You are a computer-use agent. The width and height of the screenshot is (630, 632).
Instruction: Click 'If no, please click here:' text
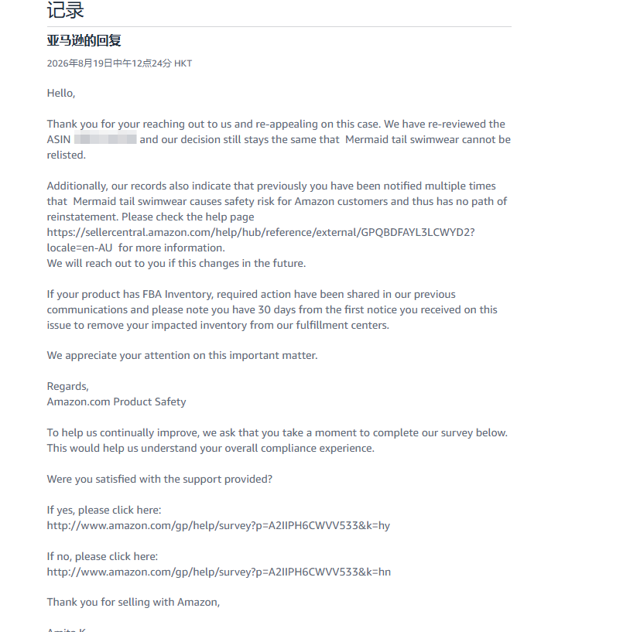102,557
